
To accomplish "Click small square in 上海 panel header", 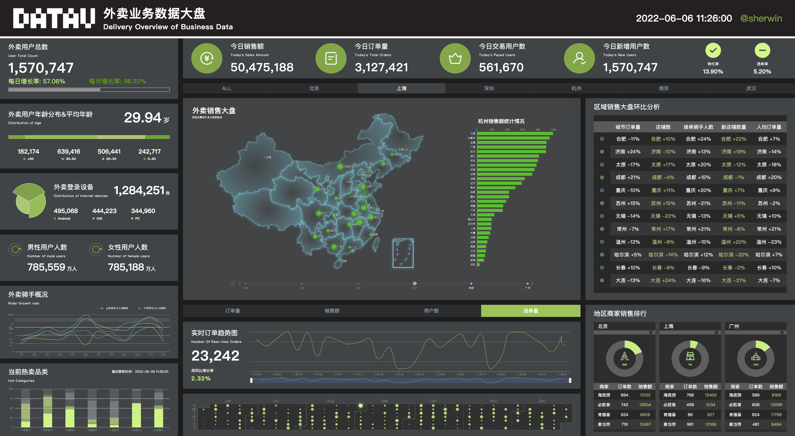I will click(716, 332).
